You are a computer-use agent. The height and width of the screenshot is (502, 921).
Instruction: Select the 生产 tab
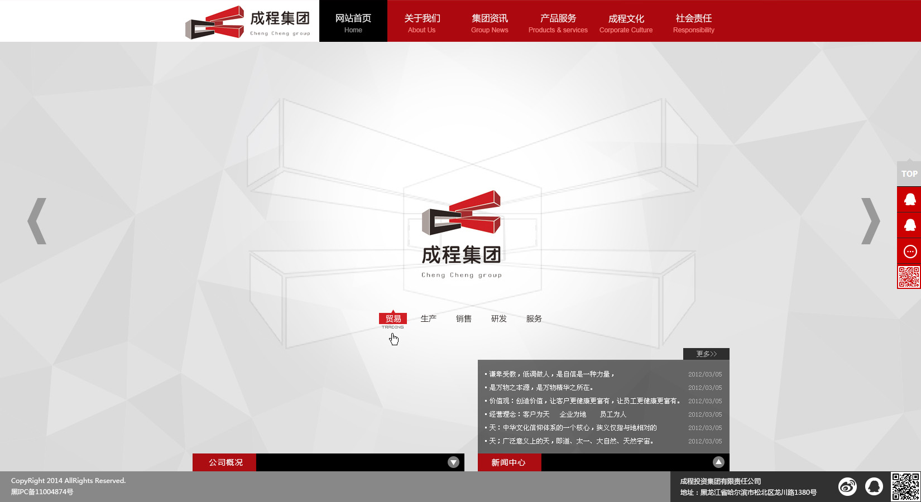tap(428, 318)
